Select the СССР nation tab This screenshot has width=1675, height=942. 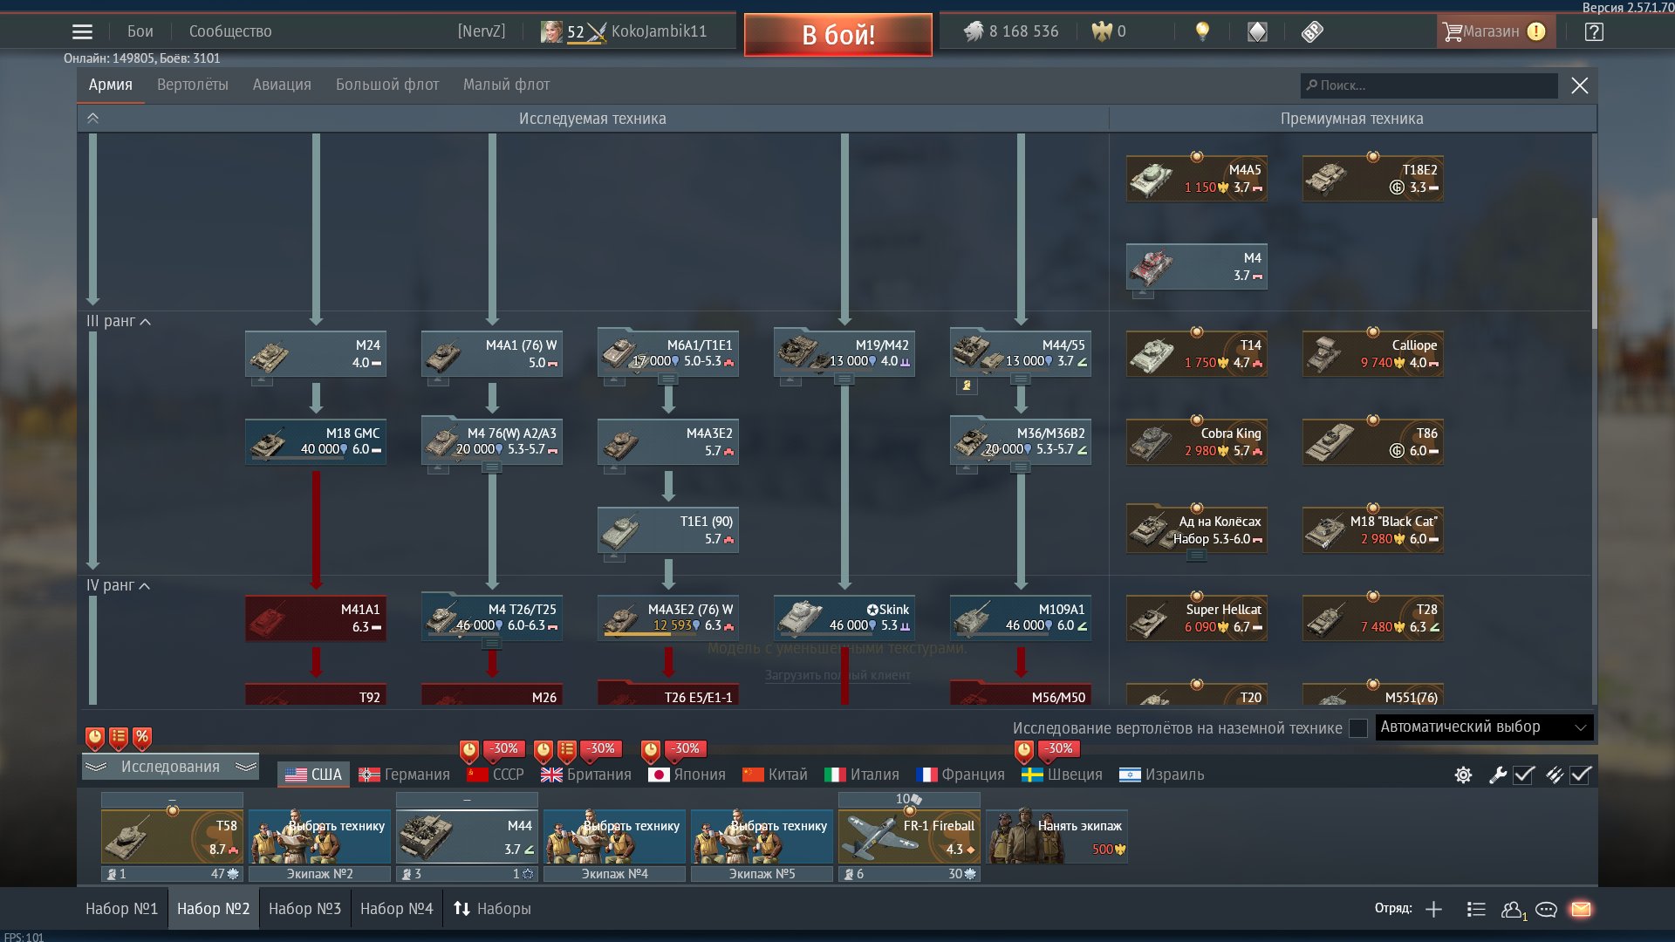pyautogui.click(x=496, y=775)
